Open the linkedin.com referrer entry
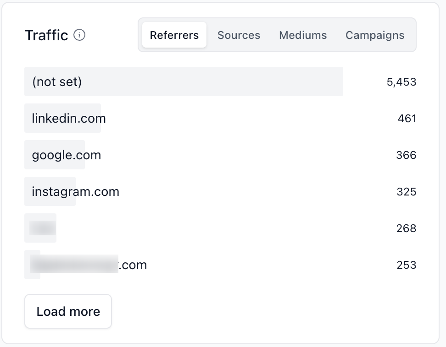 pos(69,119)
